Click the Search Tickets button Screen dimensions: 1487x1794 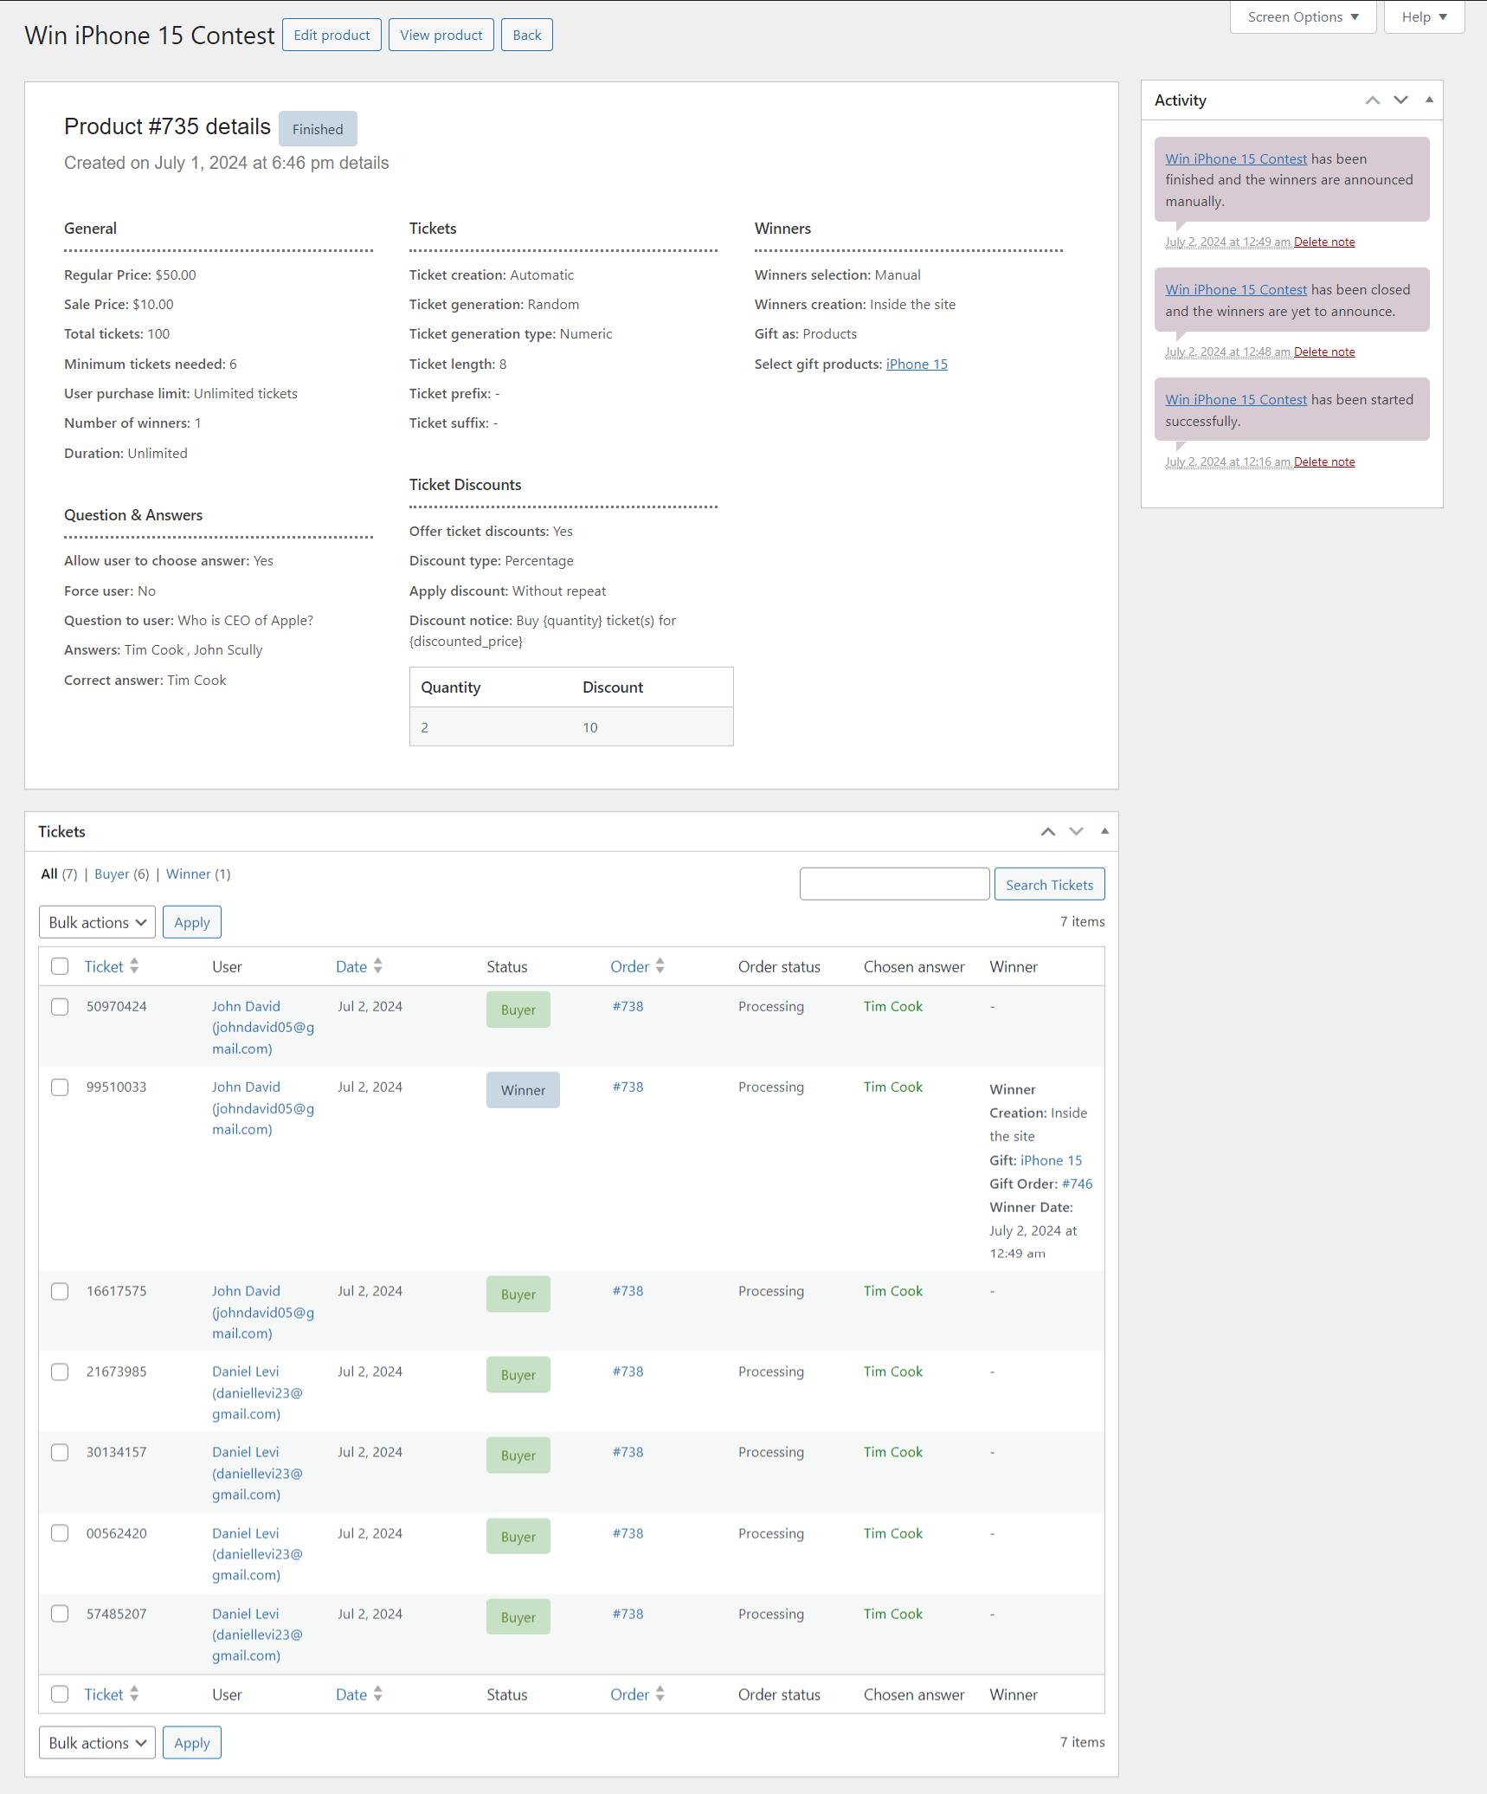[1049, 885]
